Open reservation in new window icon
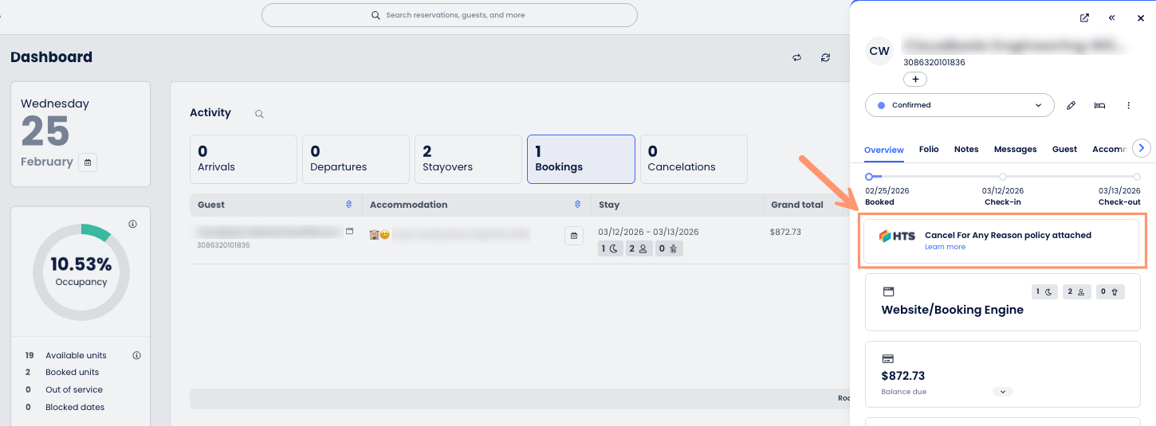This screenshot has height=426, width=1156. click(x=1084, y=18)
